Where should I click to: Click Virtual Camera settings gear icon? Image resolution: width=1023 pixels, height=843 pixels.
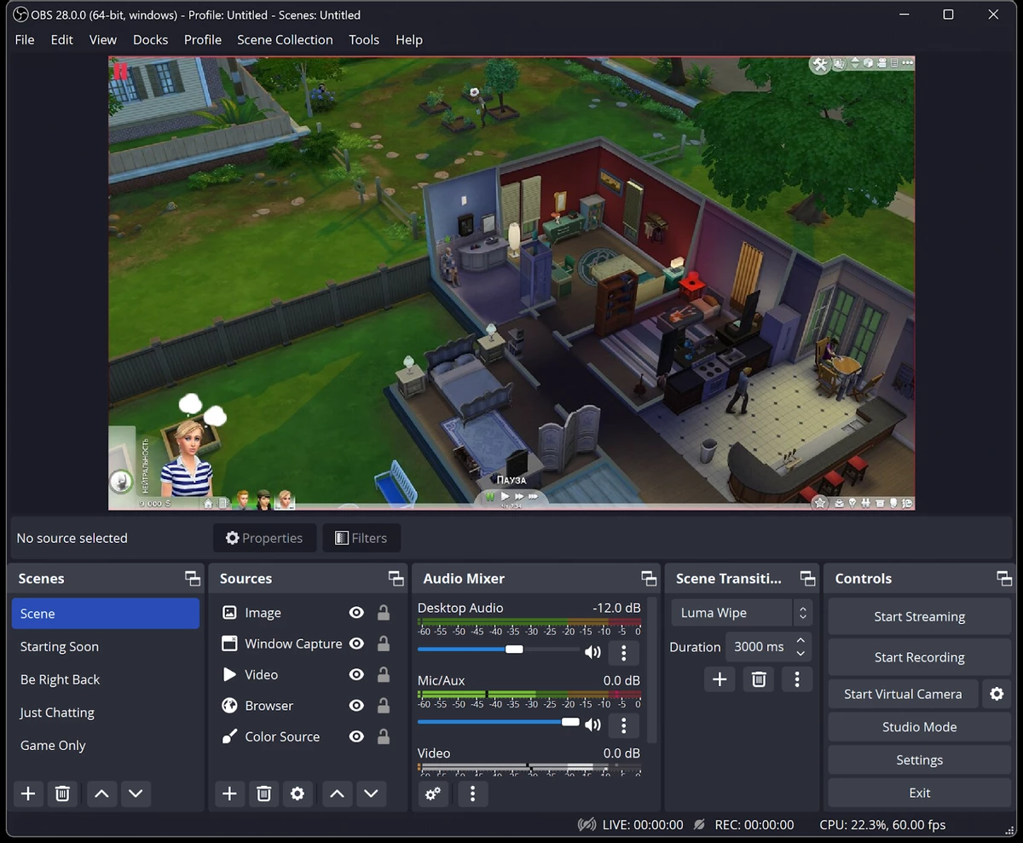997,694
